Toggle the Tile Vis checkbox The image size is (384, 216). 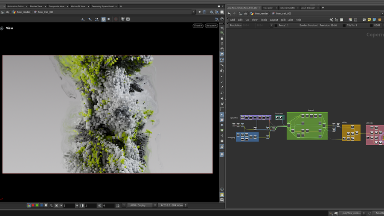coord(344,25)
